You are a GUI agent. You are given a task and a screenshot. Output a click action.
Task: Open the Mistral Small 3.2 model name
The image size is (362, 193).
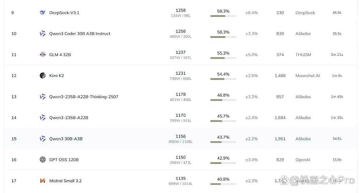(65, 181)
